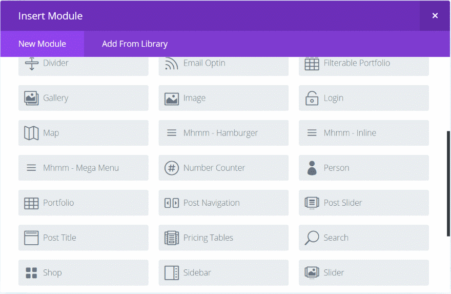Insert the Image module

pyautogui.click(x=223, y=98)
